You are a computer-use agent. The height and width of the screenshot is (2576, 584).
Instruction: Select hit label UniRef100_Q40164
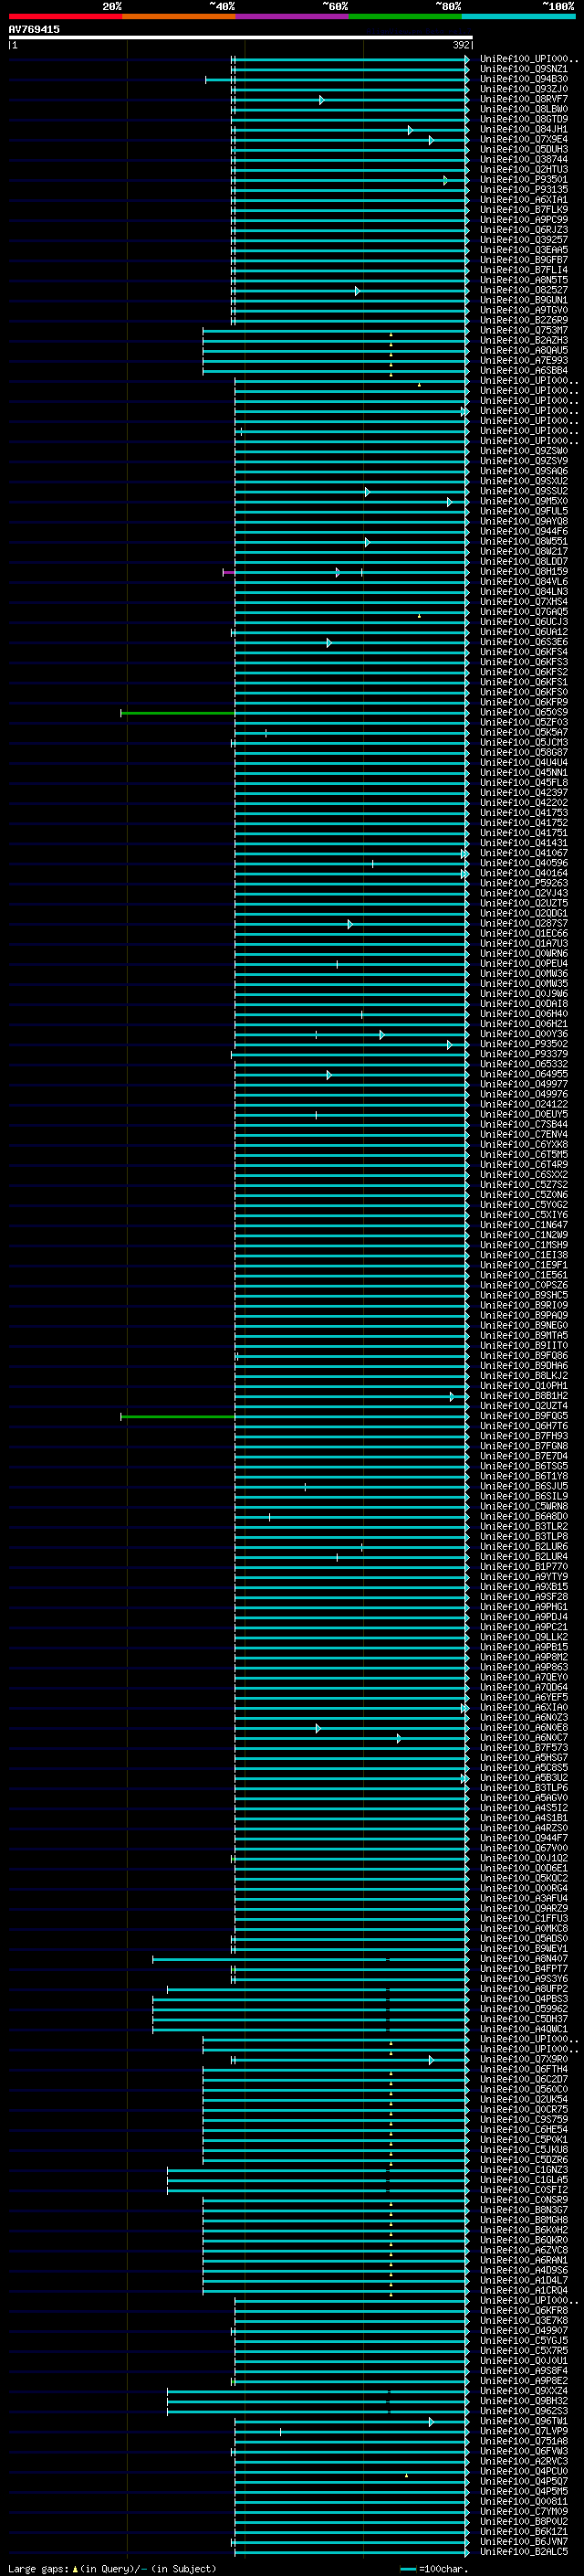pyautogui.click(x=523, y=873)
